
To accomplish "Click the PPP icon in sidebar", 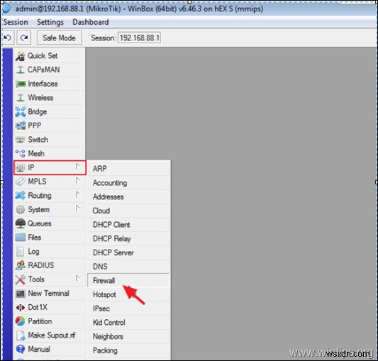I will (x=21, y=126).
